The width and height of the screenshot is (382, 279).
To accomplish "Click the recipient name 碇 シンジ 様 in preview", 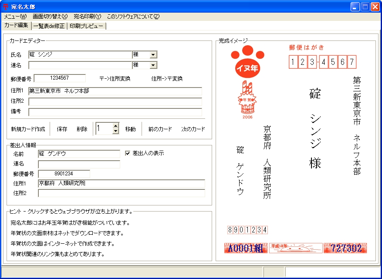I will click(315, 128).
